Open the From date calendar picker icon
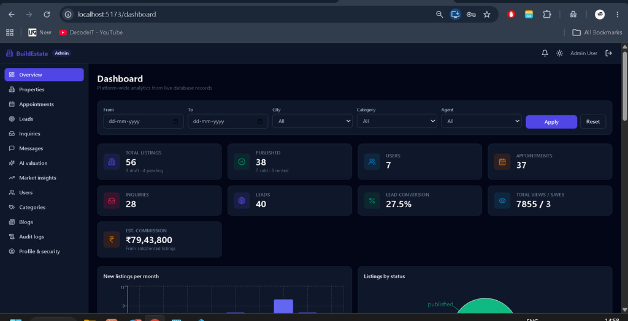Screen dimensions: 628x321 pos(175,121)
